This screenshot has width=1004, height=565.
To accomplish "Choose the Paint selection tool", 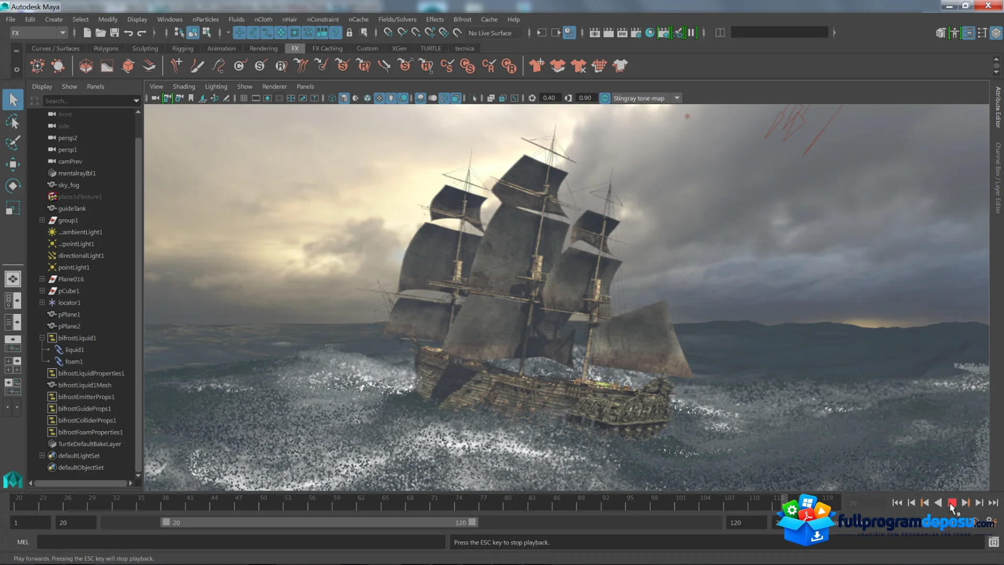I will point(13,143).
